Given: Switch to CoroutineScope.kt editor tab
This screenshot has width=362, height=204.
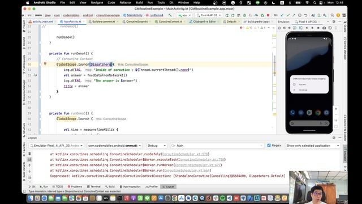Looking at the screenshot, I should (x=137, y=22).
